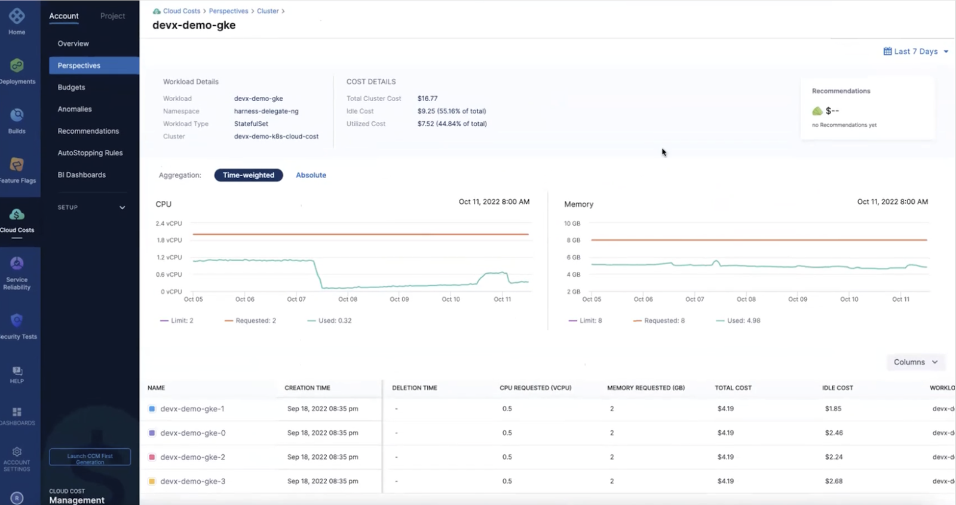The image size is (956, 505).
Task: Open the Builds module icon
Action: click(x=17, y=115)
